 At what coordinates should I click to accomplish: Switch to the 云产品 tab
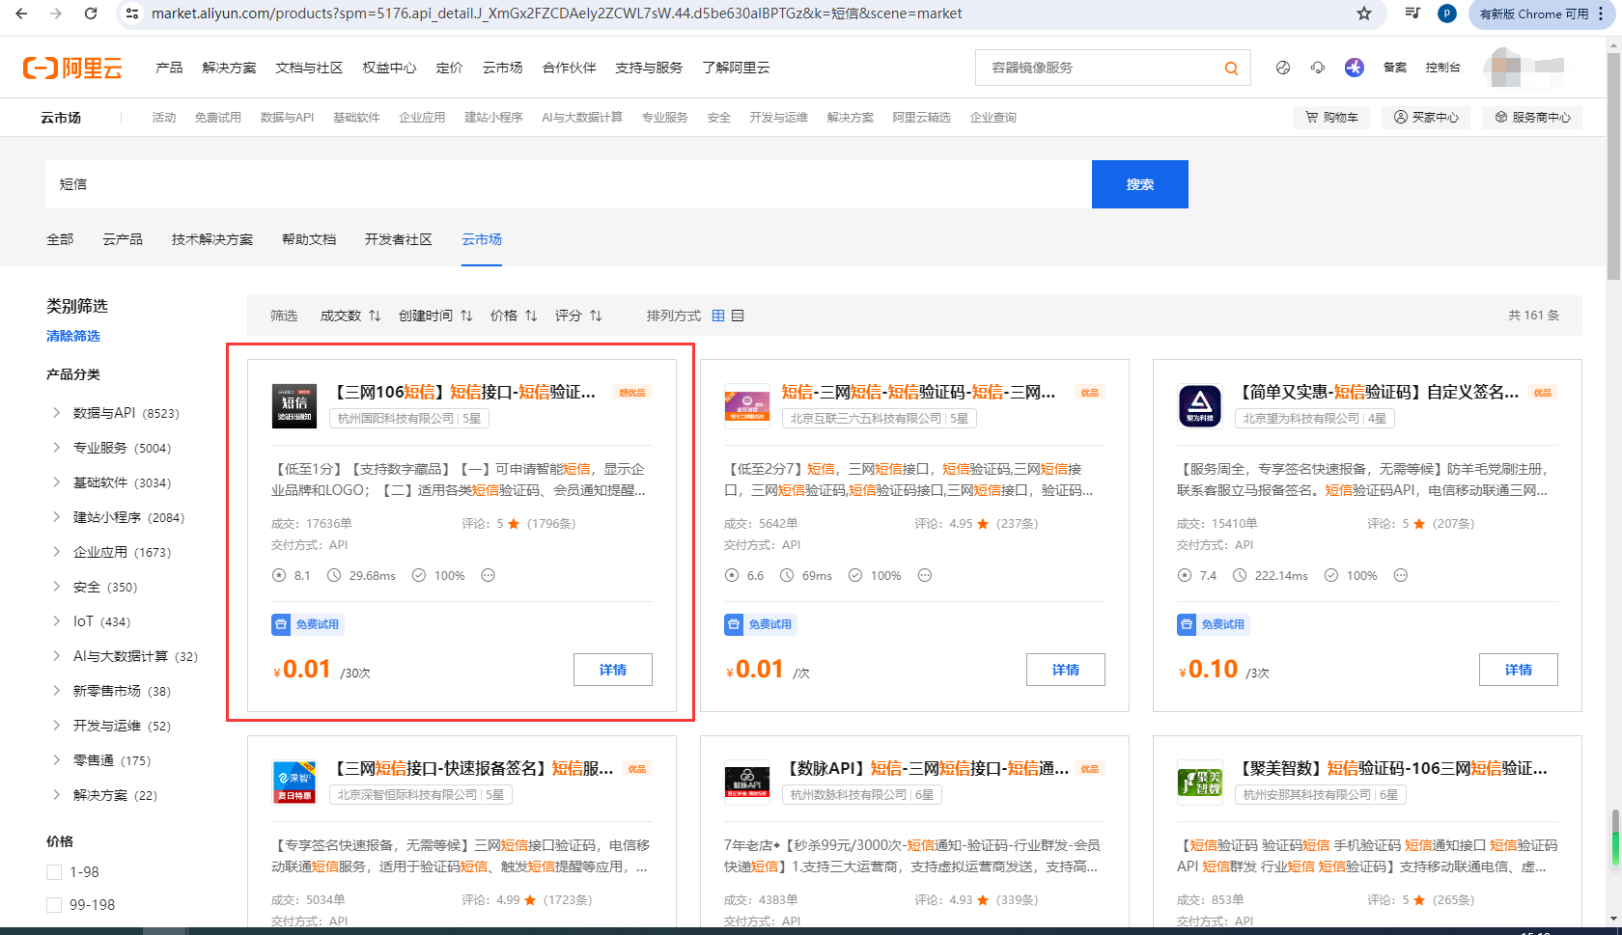click(123, 239)
